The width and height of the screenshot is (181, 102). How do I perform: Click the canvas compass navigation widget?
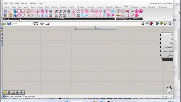click(169, 90)
